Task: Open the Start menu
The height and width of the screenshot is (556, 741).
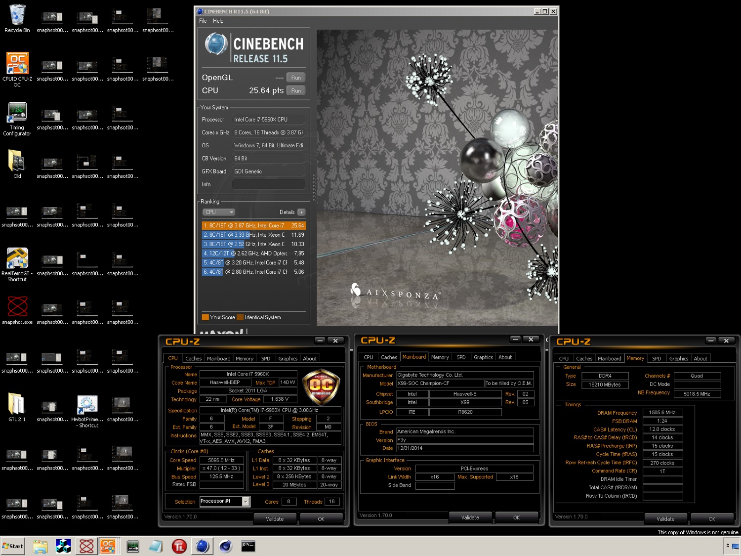Action: click(13, 546)
